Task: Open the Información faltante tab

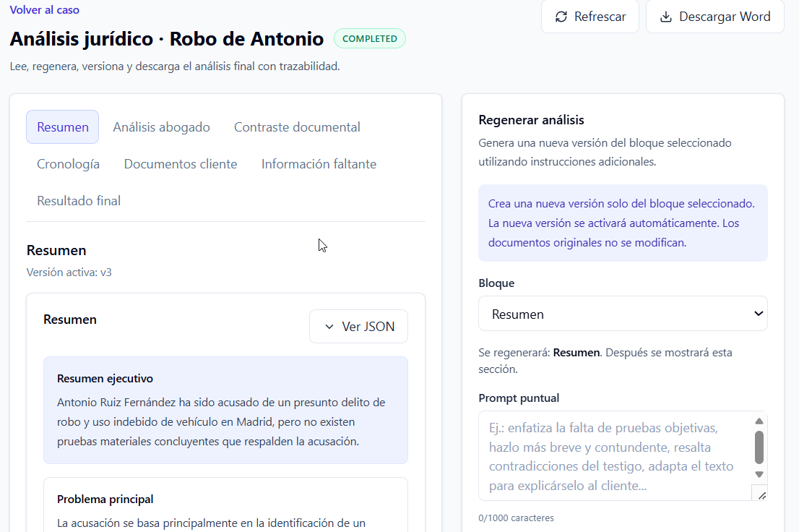Action: point(319,164)
